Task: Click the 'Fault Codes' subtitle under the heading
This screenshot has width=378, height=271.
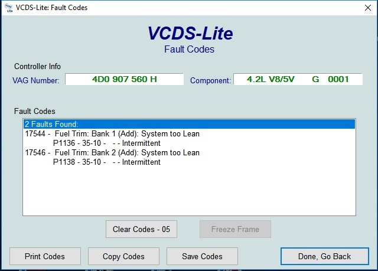Action: coord(189,49)
